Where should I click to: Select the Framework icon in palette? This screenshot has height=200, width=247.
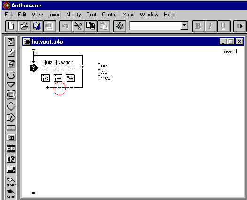coord(11,95)
